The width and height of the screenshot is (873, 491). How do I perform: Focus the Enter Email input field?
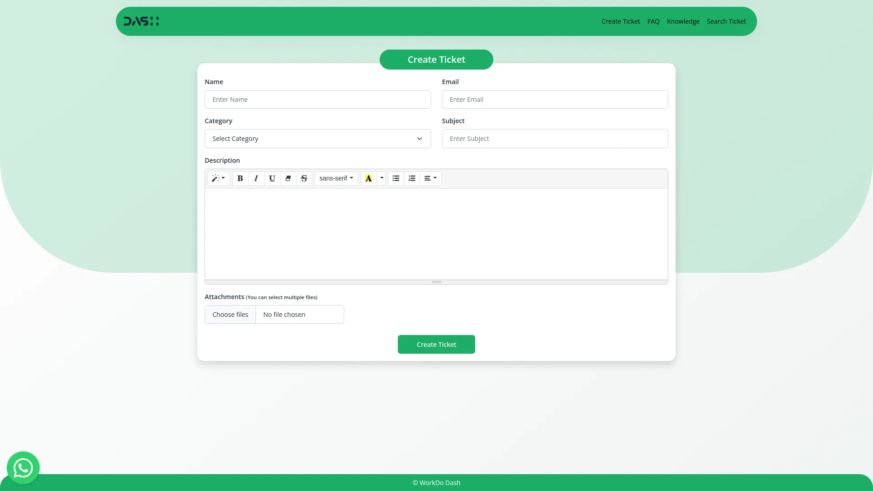tap(555, 100)
